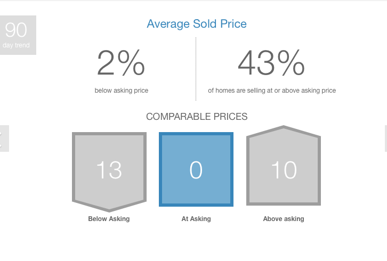Click the previous slide arrow on the left edge
The height and width of the screenshot is (261, 387).
[x=4, y=138]
